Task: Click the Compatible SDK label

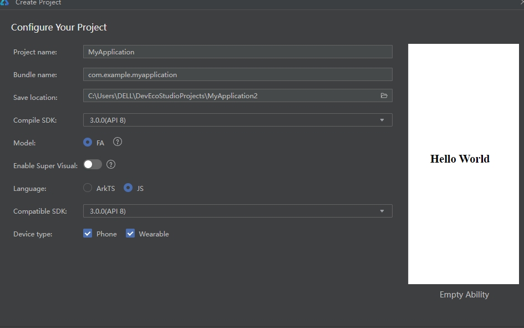Action: point(40,211)
